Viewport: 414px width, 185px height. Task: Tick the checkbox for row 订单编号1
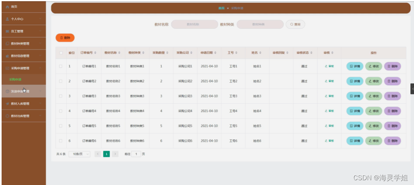tap(61, 66)
